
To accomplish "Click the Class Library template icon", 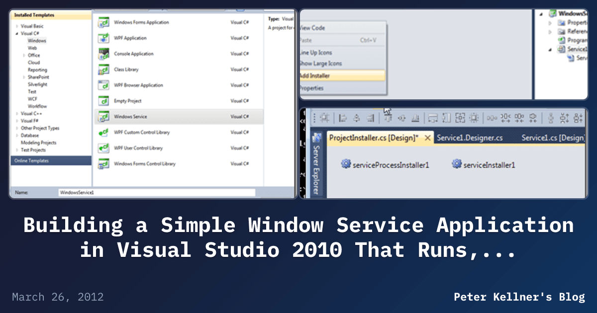I will 103,70.
